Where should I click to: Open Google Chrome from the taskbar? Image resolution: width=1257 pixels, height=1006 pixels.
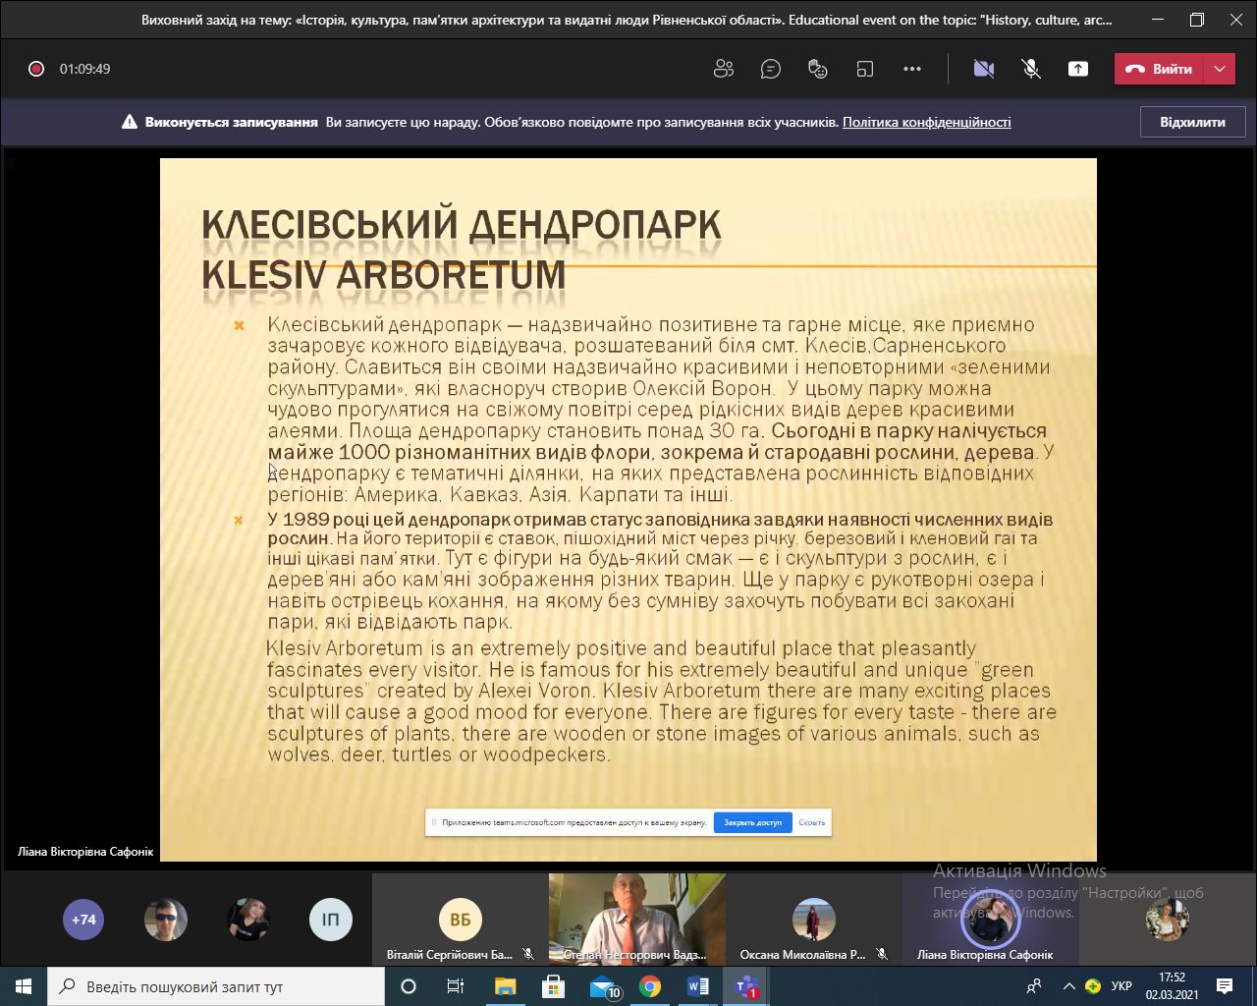tap(650, 986)
